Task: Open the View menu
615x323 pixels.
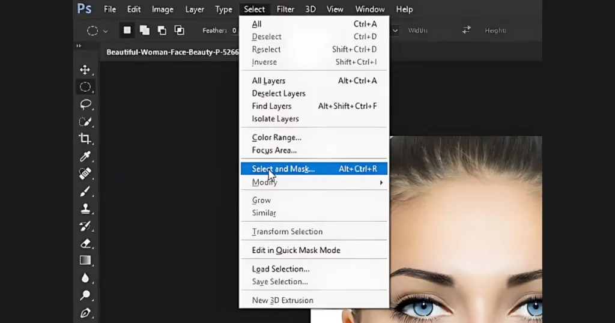Action: (x=335, y=9)
